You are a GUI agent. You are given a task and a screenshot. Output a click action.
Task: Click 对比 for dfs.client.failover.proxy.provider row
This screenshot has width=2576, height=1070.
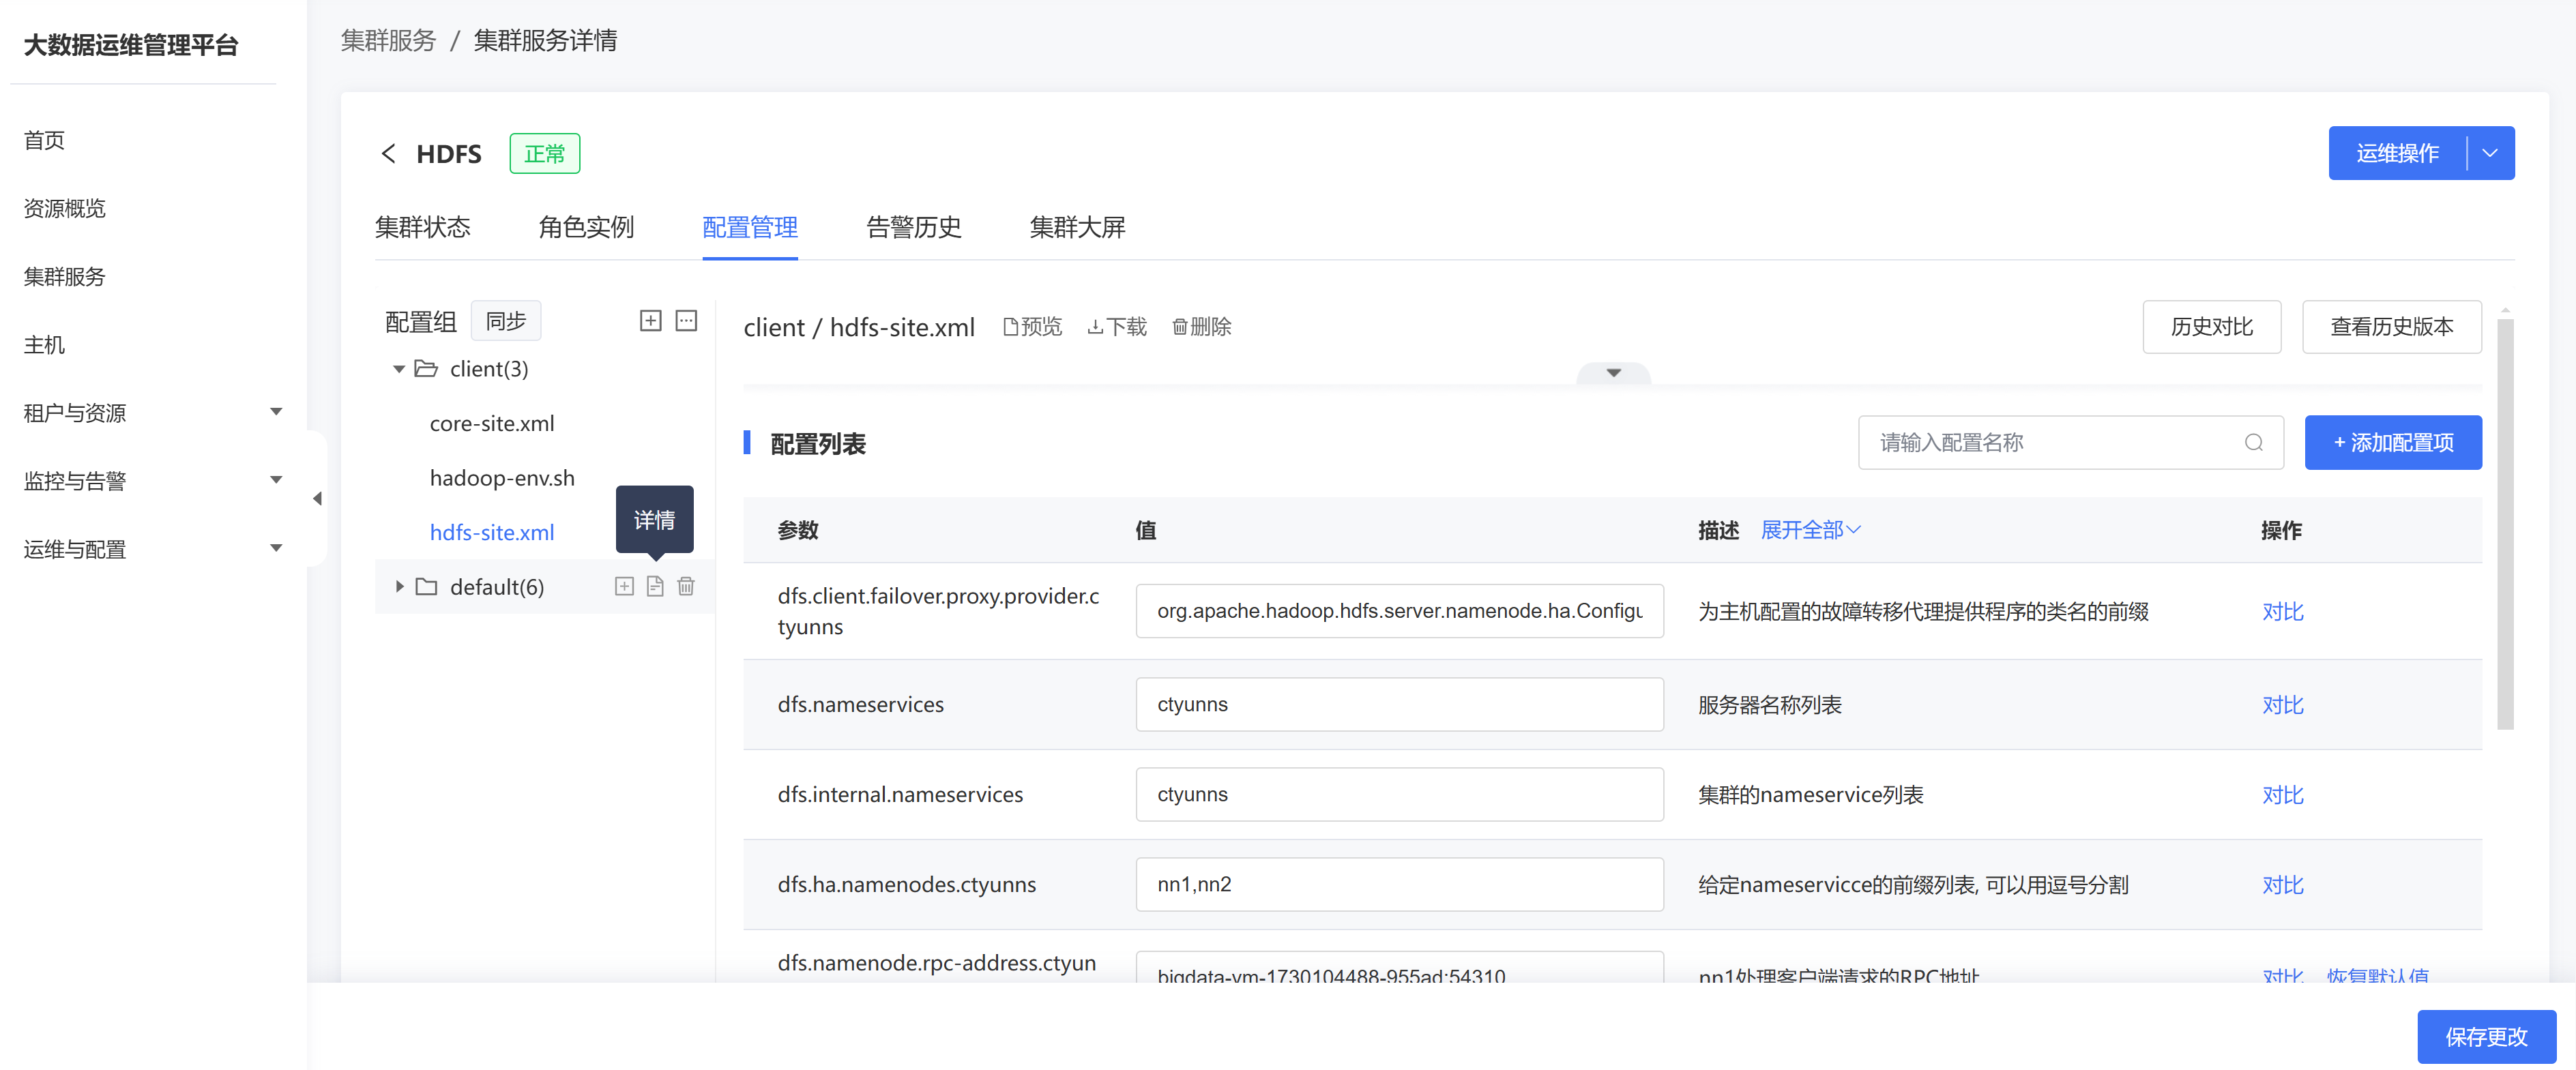2283,611
